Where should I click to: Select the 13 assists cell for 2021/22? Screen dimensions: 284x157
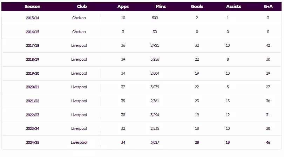pyautogui.click(x=228, y=101)
